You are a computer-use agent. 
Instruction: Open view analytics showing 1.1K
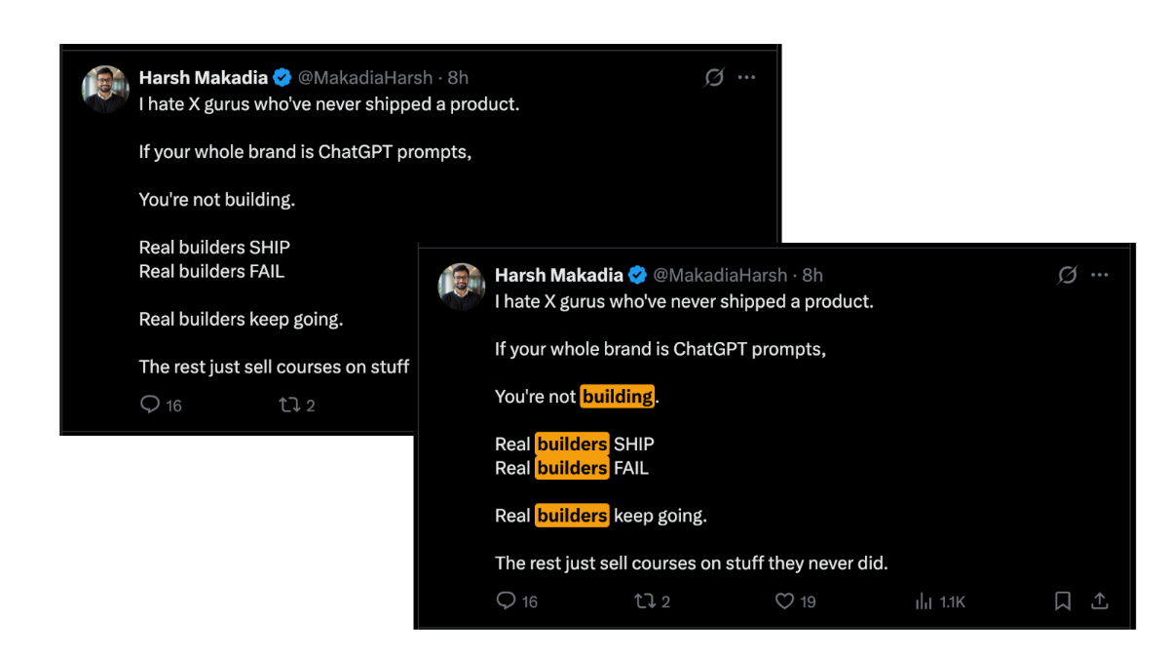click(x=924, y=601)
